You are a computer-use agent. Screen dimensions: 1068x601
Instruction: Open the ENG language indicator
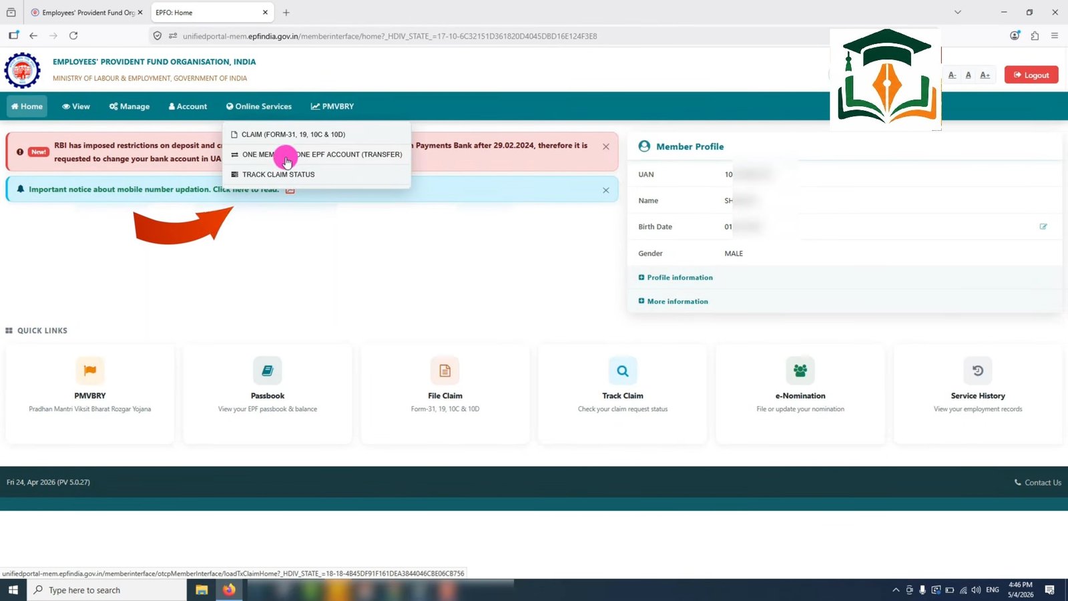point(993,590)
